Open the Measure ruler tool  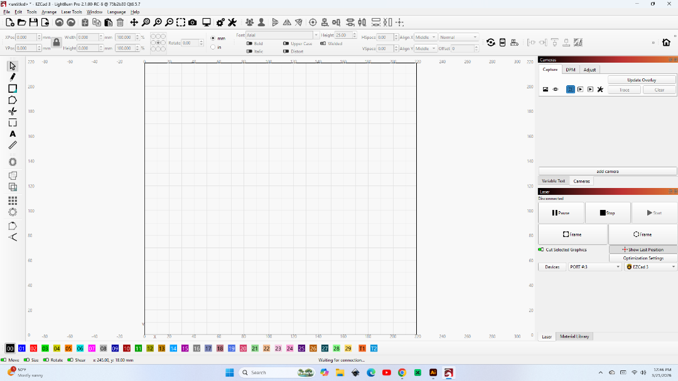(13, 145)
